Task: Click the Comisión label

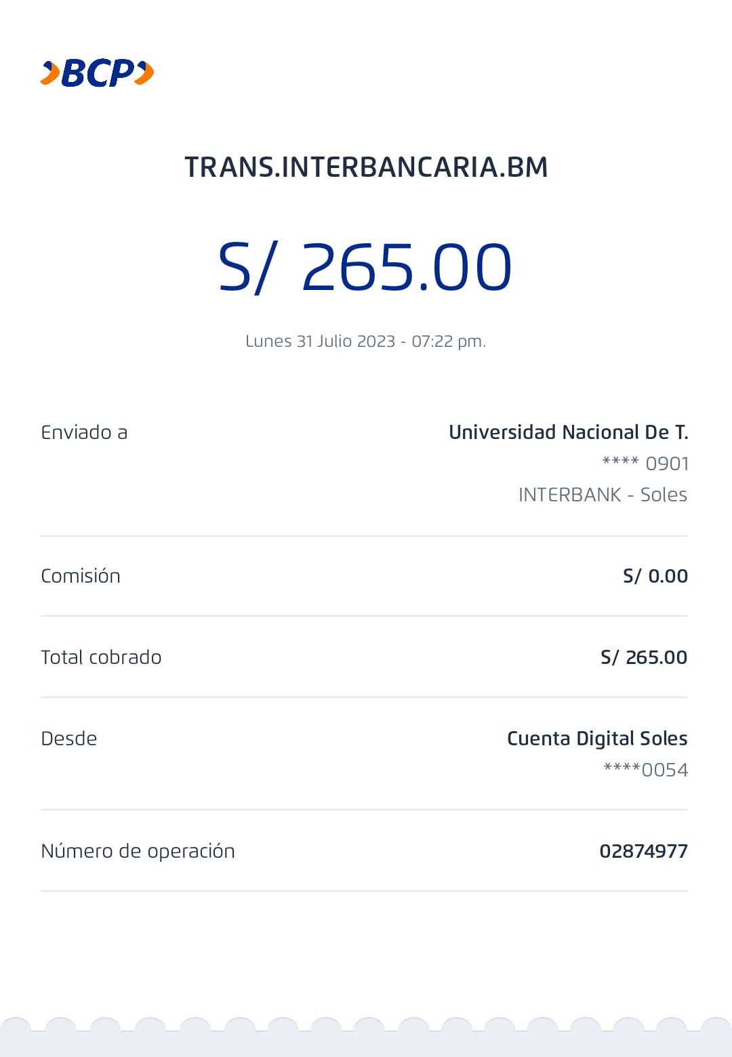Action: click(x=81, y=576)
